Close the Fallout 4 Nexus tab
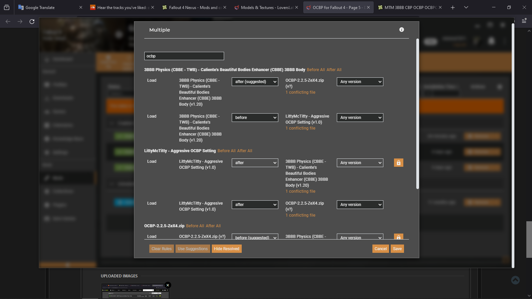Screen dimensions: 532x299 point(225,7)
